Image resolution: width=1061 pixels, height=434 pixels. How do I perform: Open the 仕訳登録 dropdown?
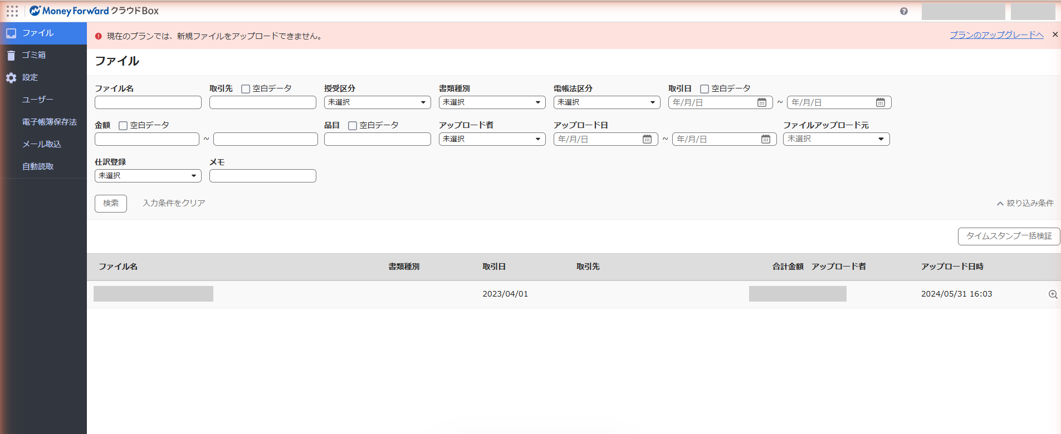coord(148,176)
